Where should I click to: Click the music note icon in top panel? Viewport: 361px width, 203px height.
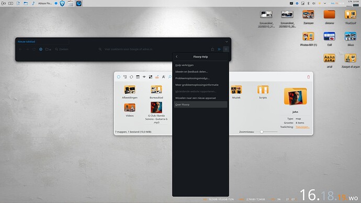(33, 4)
